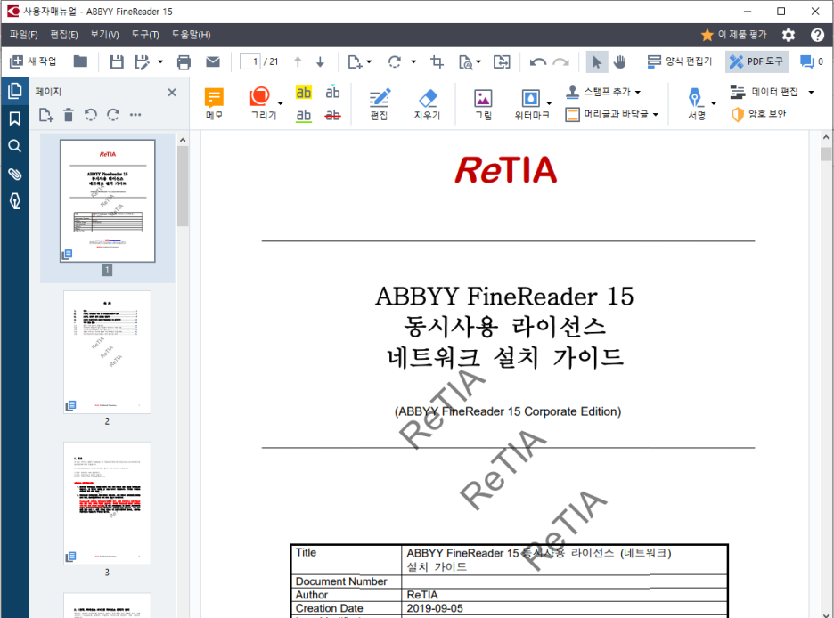The height and width of the screenshot is (618, 834).
Task: Open a file with the folder icon
Action: (x=80, y=61)
